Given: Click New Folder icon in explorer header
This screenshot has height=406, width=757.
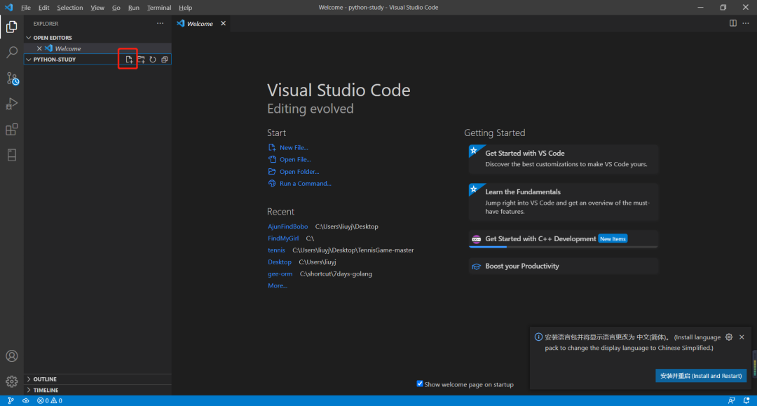Looking at the screenshot, I should tap(141, 60).
